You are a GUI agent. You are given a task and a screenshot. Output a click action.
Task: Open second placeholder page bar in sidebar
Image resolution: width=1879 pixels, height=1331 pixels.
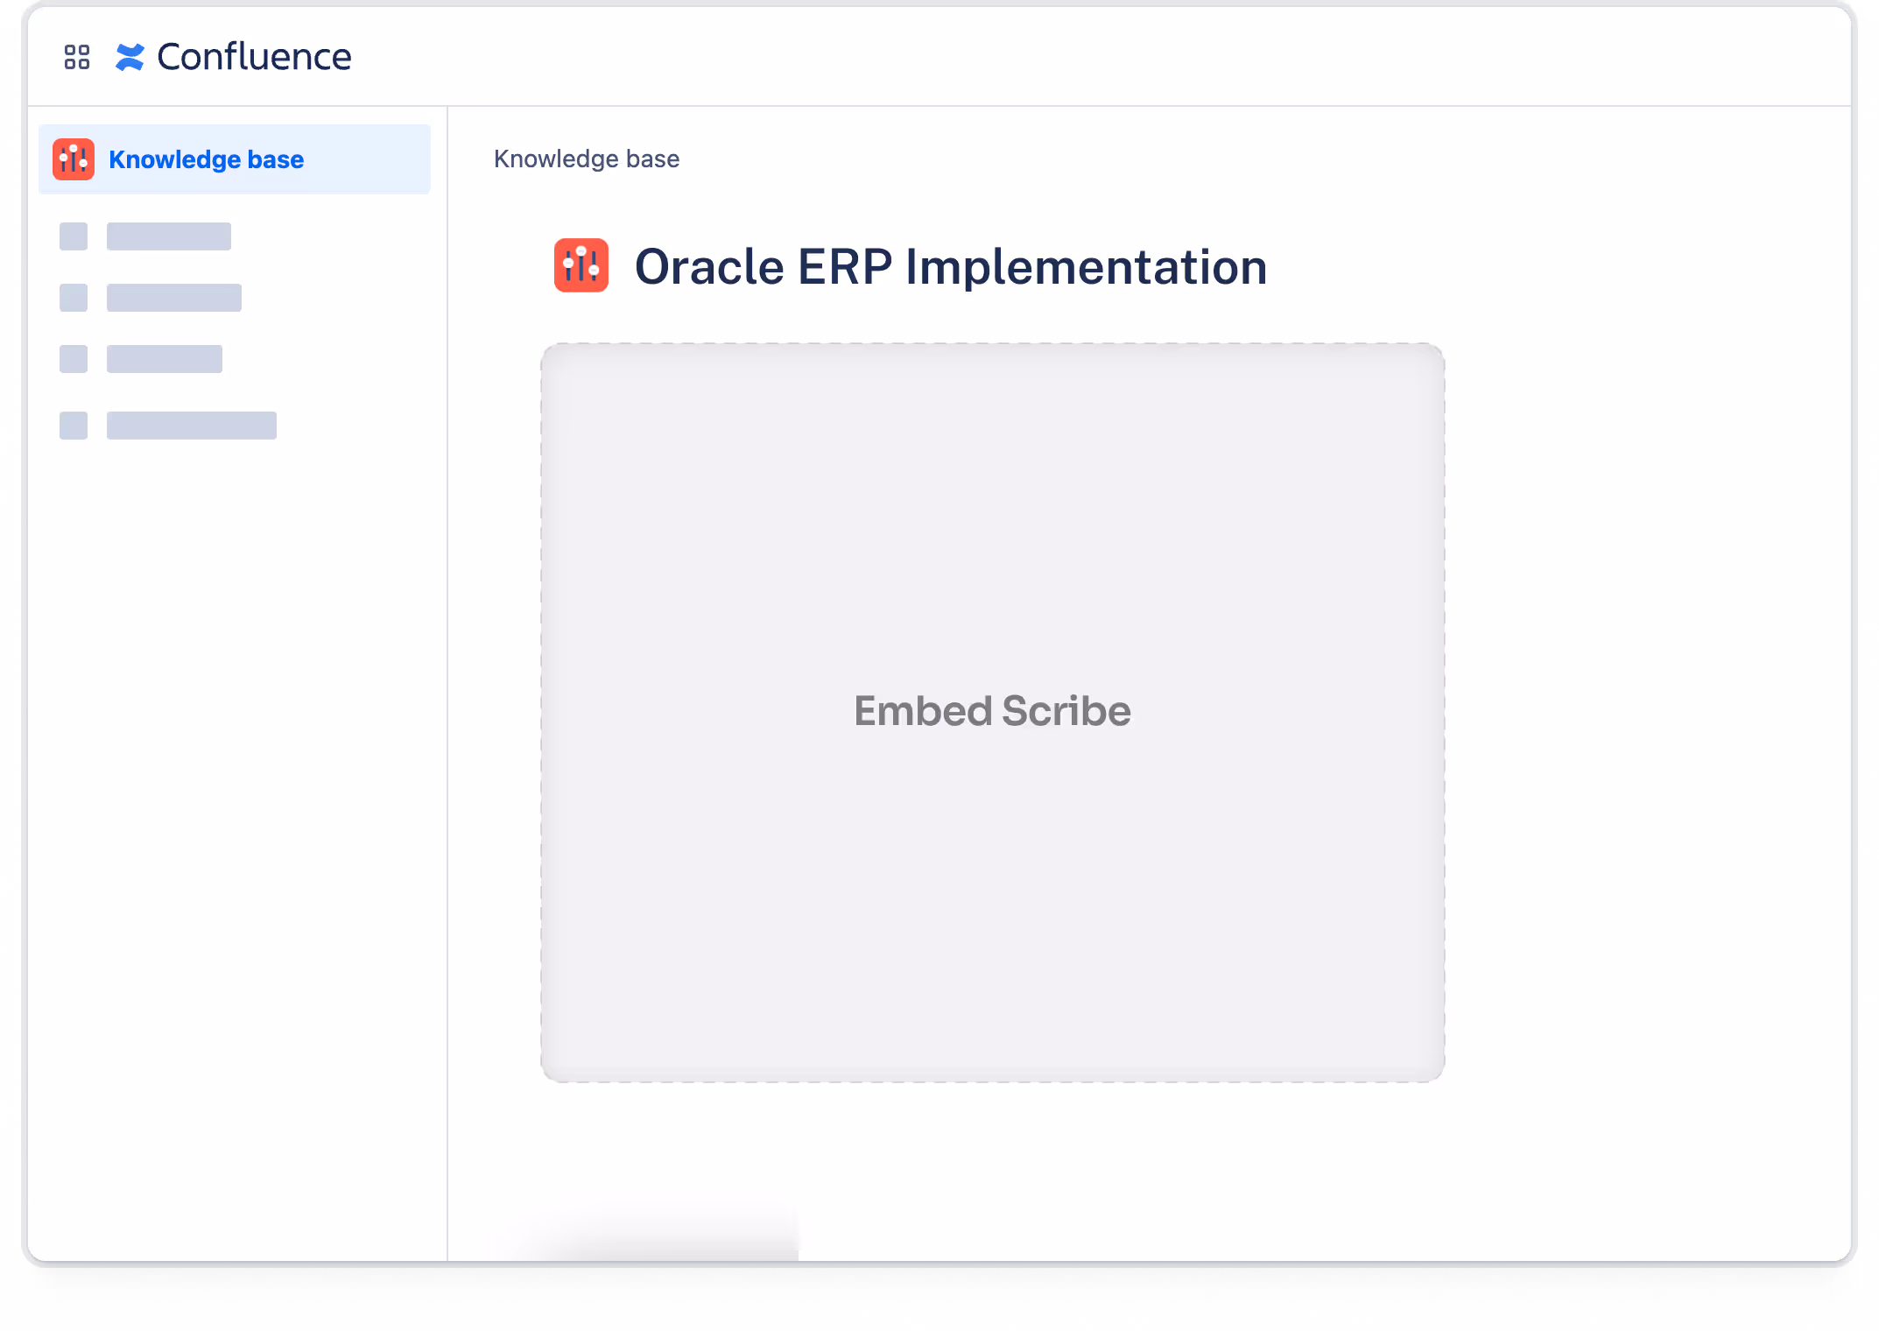(174, 298)
